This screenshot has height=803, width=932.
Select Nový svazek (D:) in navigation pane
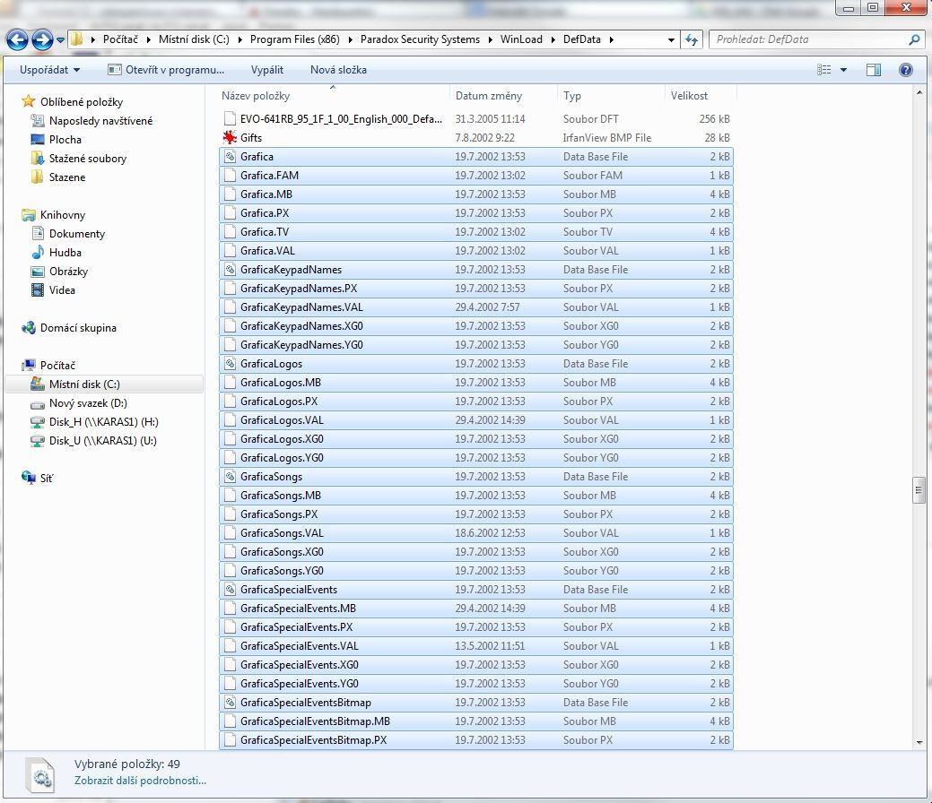pyautogui.click(x=88, y=403)
